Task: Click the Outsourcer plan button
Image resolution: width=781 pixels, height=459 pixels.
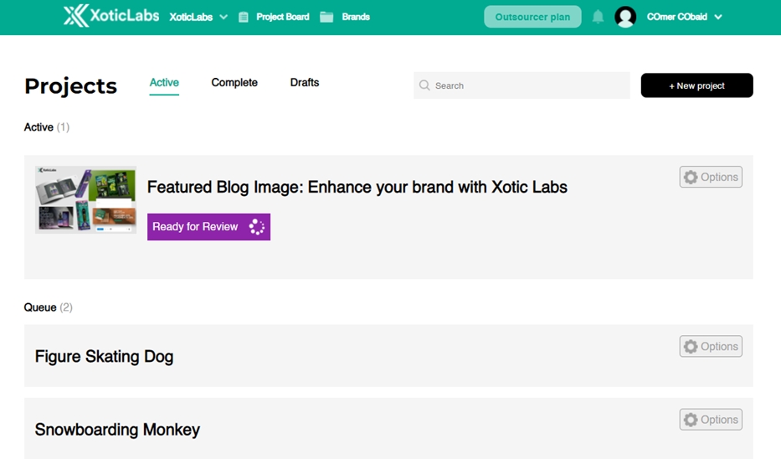Action: pos(532,17)
